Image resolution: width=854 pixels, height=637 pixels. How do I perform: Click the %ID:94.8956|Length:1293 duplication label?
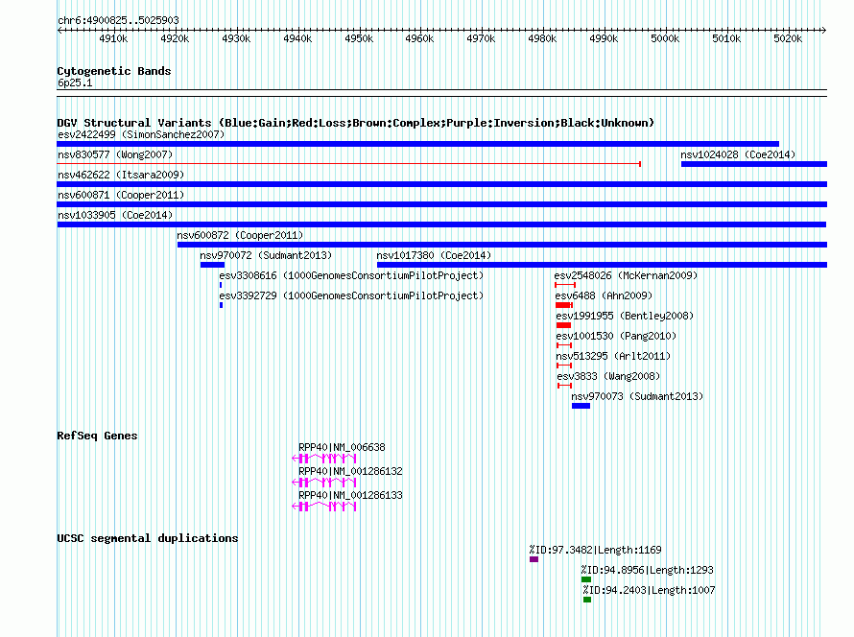pyautogui.click(x=647, y=570)
